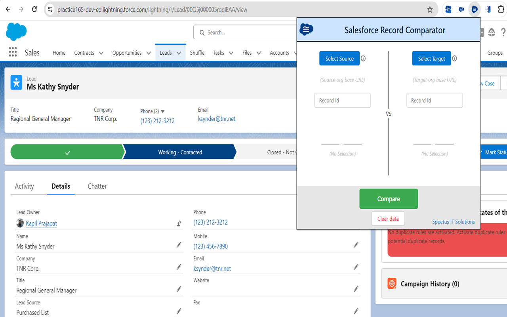Go back using the browser back arrow
Image resolution: width=507 pixels, height=317 pixels.
pyautogui.click(x=8, y=9)
